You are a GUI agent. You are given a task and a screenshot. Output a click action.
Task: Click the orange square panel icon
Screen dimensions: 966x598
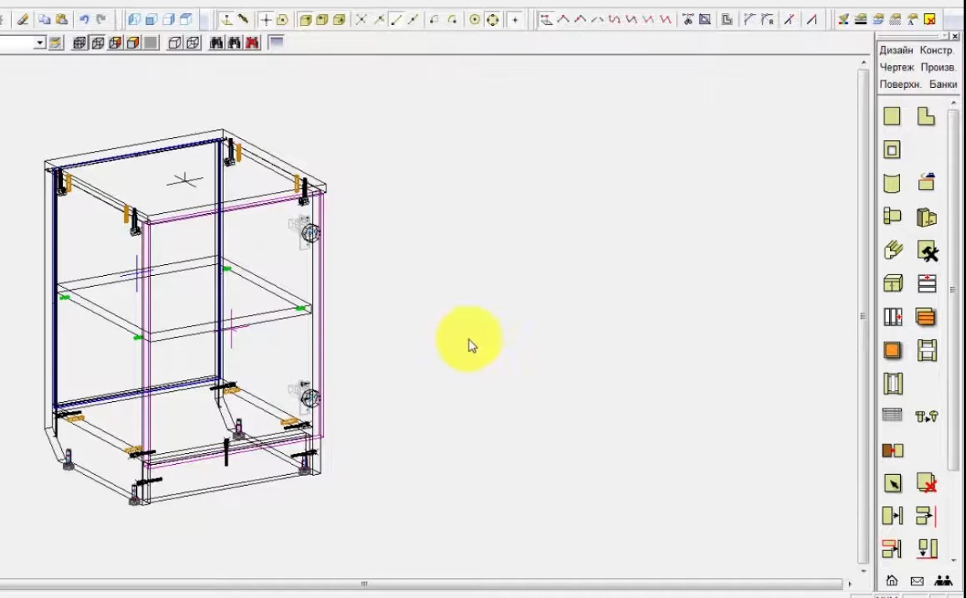pyautogui.click(x=892, y=350)
